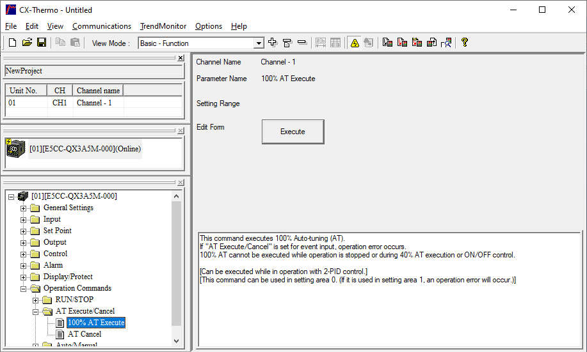Click the tree scrollbar down arrow
The image size is (587, 352).
pos(176,341)
